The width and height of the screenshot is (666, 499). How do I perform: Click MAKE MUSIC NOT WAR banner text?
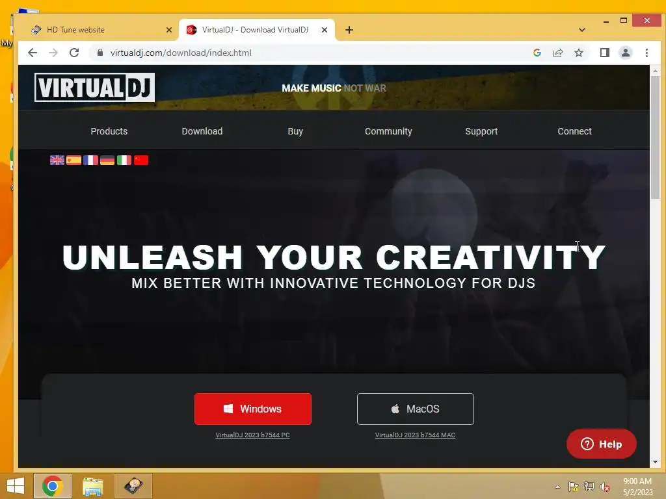(x=334, y=88)
